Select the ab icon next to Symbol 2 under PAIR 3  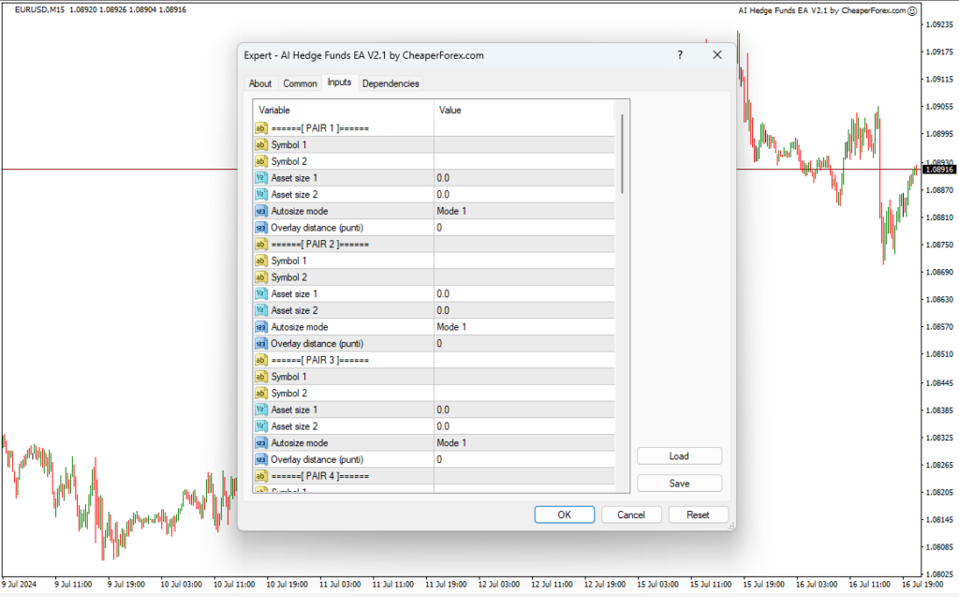click(x=260, y=393)
